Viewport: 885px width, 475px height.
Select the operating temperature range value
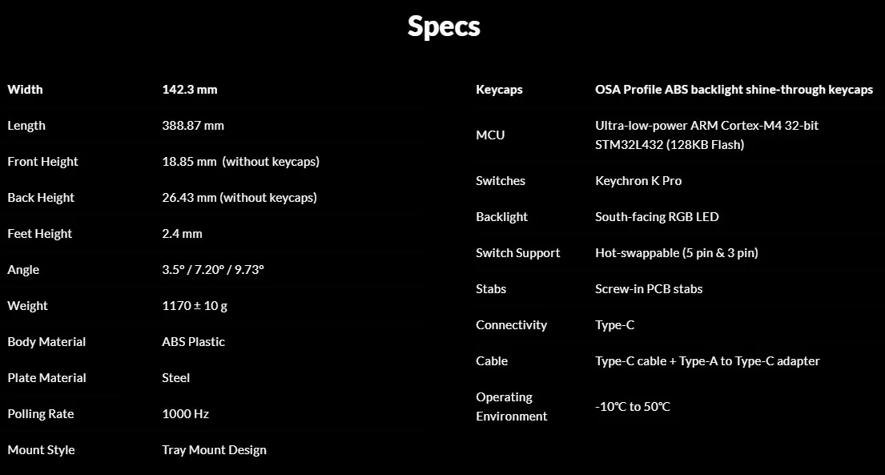point(633,407)
